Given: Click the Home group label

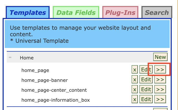Looking at the screenshot, I should point(27,58).
